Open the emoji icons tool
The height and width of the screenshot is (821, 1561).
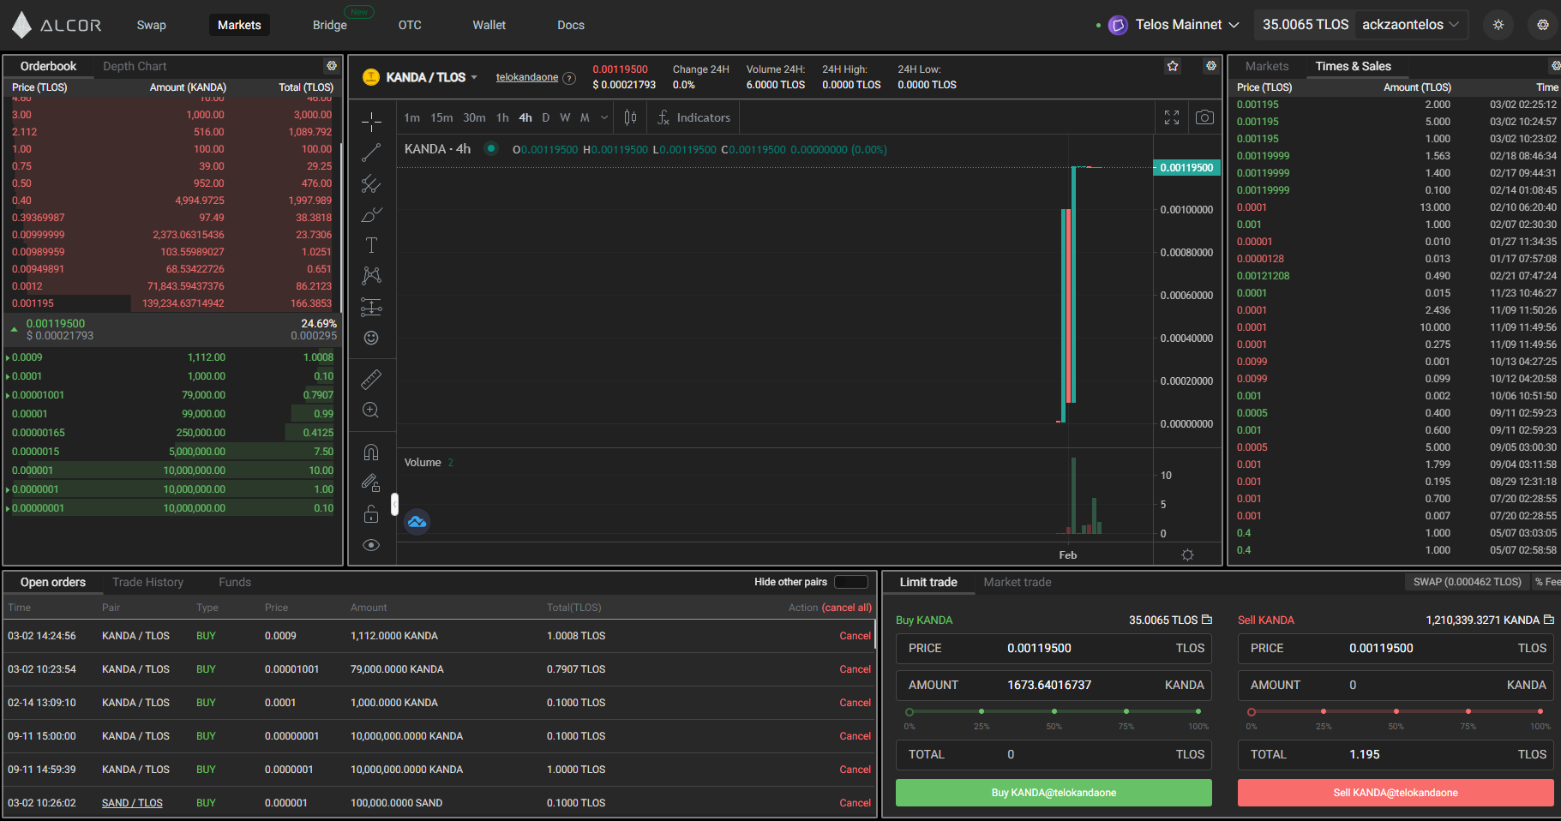point(371,338)
